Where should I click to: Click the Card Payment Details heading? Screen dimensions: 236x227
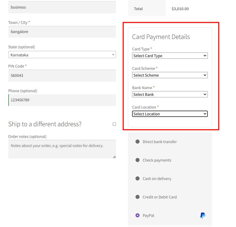(161, 37)
